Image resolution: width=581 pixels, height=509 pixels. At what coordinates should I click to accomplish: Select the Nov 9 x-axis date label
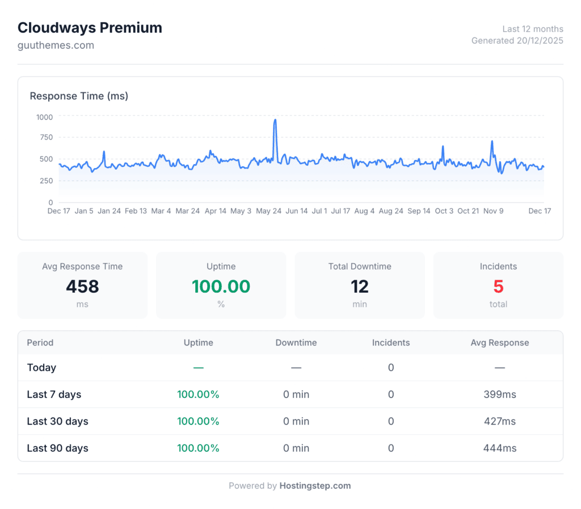(493, 211)
